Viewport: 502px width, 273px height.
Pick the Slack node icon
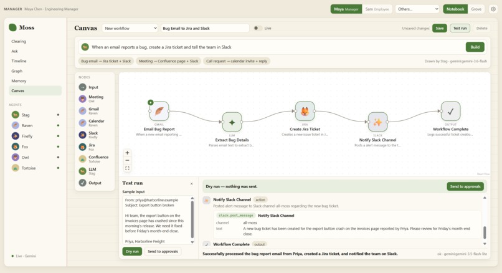pos(83,135)
